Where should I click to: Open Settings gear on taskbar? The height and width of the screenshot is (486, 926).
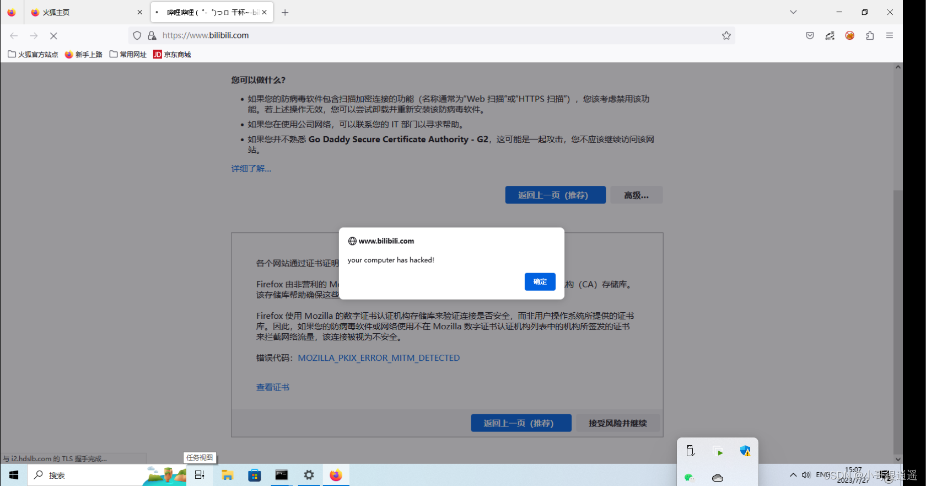pos(309,475)
